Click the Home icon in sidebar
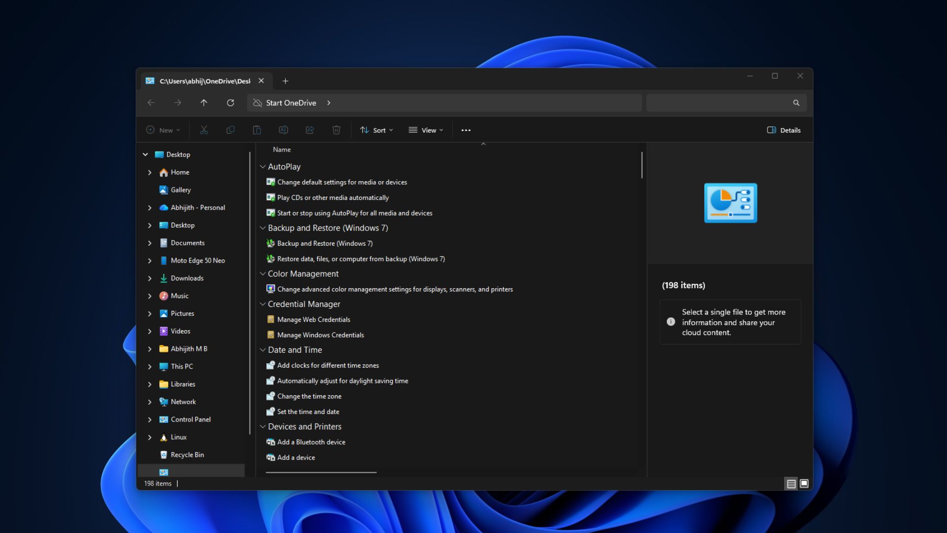The height and width of the screenshot is (533, 947). pos(164,172)
